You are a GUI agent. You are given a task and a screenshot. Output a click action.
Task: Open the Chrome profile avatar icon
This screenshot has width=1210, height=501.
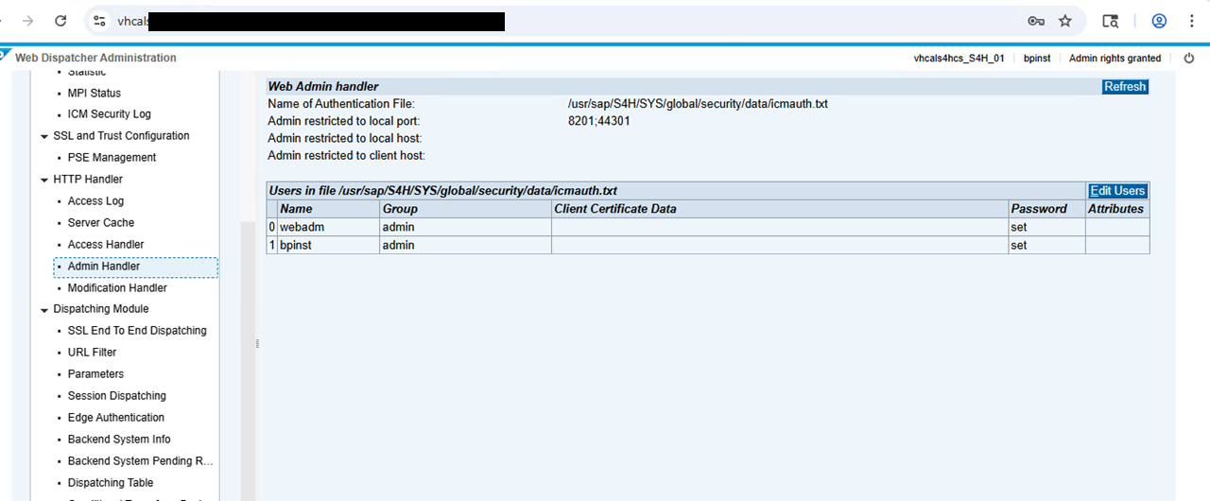[1159, 21]
